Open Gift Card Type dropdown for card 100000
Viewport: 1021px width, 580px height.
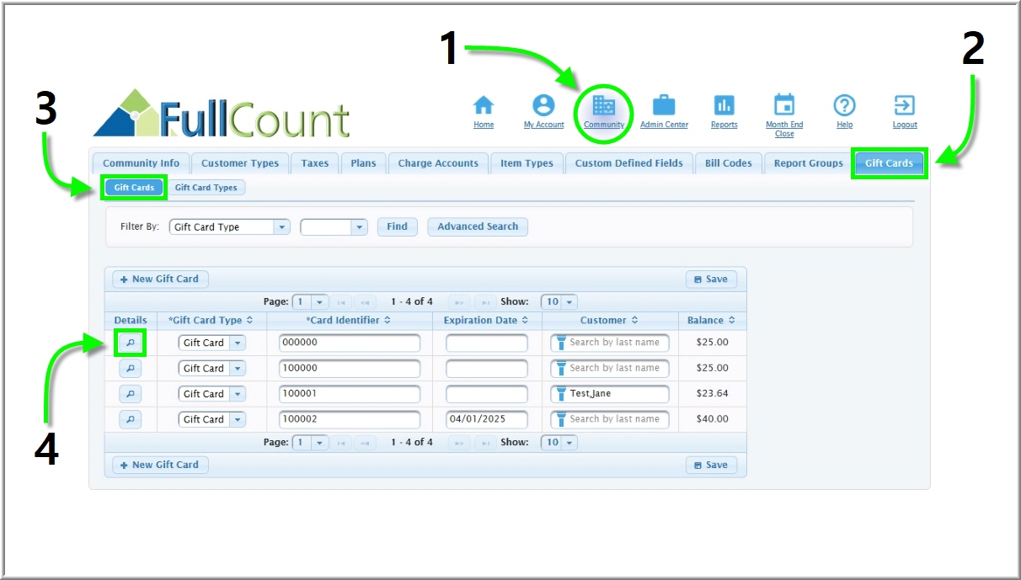pos(238,369)
